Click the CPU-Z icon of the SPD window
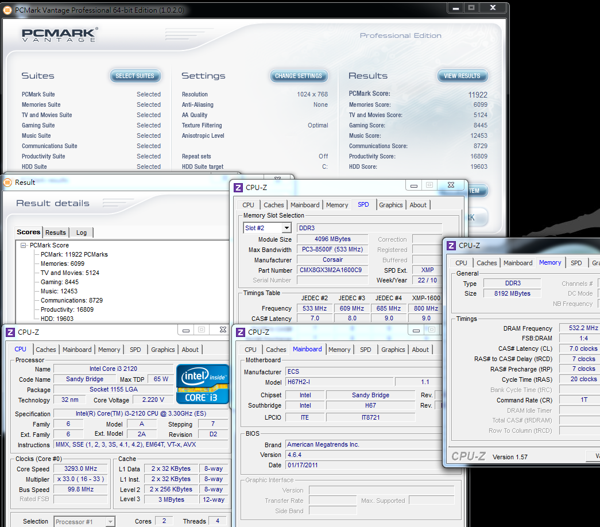 238,187
